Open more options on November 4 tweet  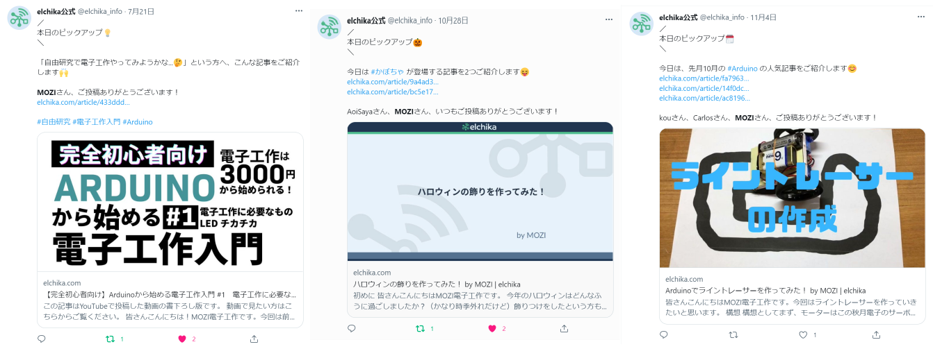point(920,16)
